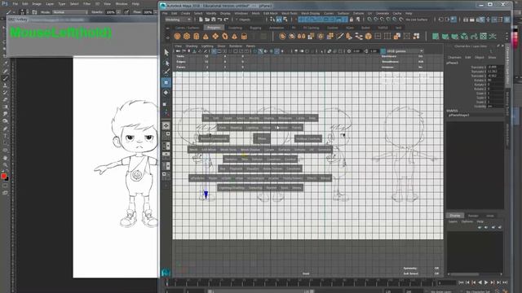Open Maya Mesh Tools main menu
This screenshot has height=293, width=522.
(290, 13)
